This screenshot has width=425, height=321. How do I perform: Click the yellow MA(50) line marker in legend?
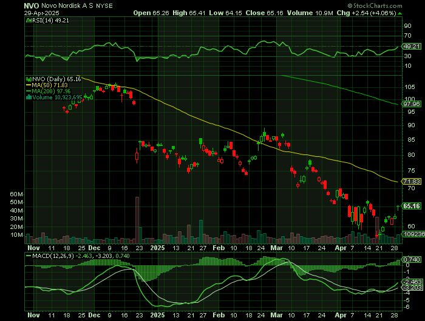pos(29,85)
